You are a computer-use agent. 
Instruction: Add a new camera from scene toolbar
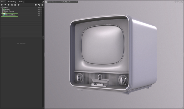(8, 5)
